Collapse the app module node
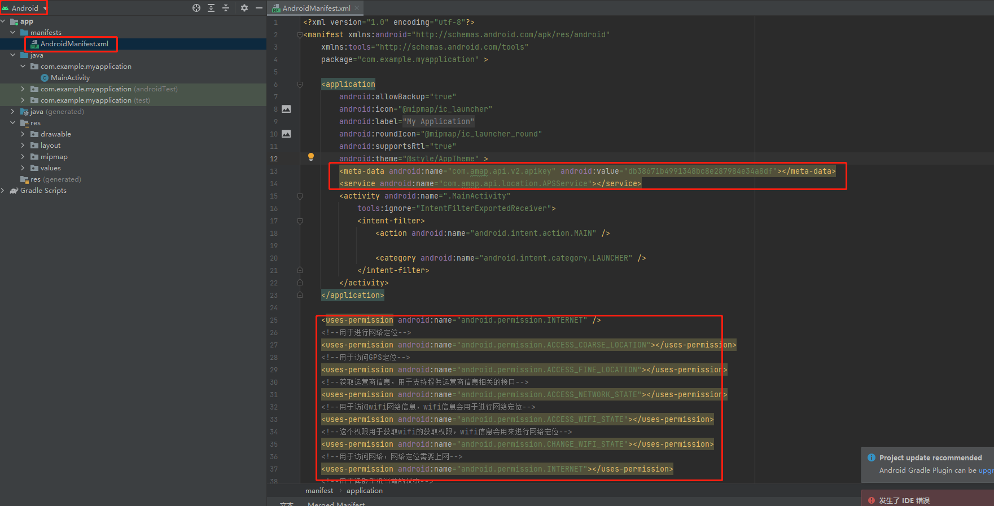The width and height of the screenshot is (994, 506). [3, 21]
